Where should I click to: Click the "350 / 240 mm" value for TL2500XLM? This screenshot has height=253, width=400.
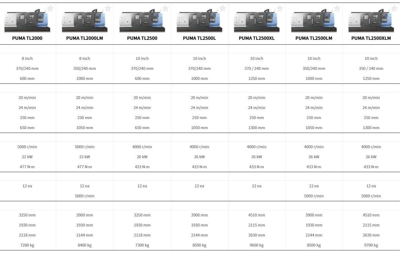point(371,69)
